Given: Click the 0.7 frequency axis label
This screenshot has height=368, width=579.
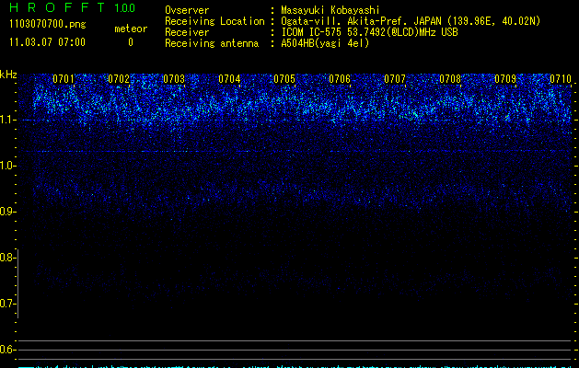Looking at the screenshot, I should click(6, 304).
